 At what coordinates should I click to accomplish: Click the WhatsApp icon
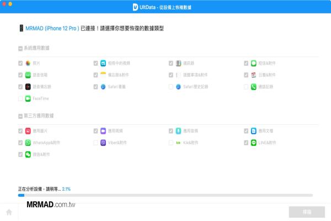(28, 143)
